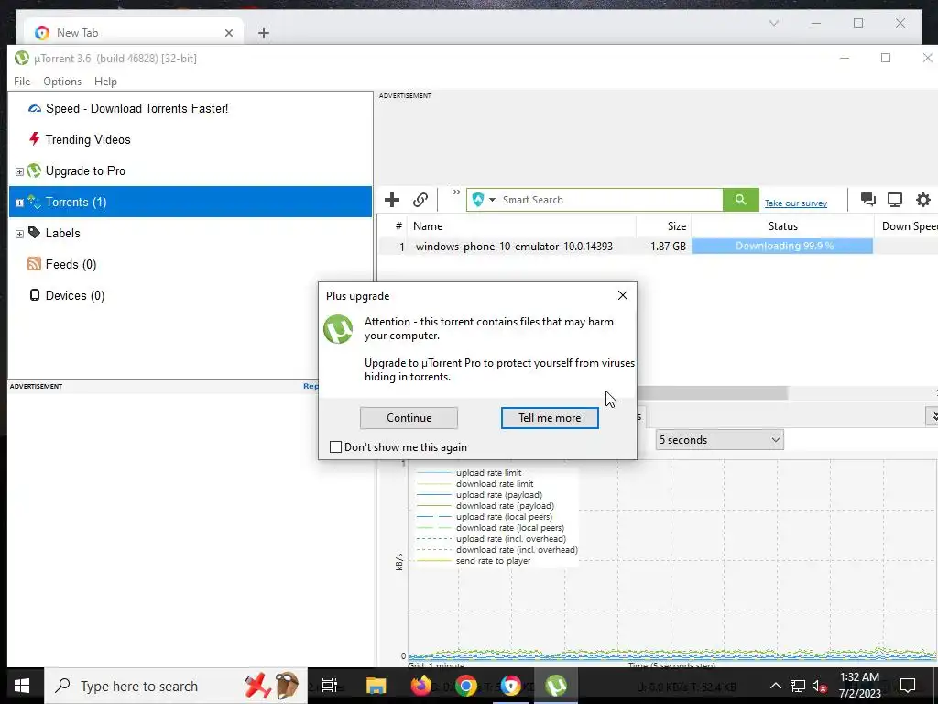Sort by the Name column header
This screenshot has height=704, width=938.
[521, 226]
